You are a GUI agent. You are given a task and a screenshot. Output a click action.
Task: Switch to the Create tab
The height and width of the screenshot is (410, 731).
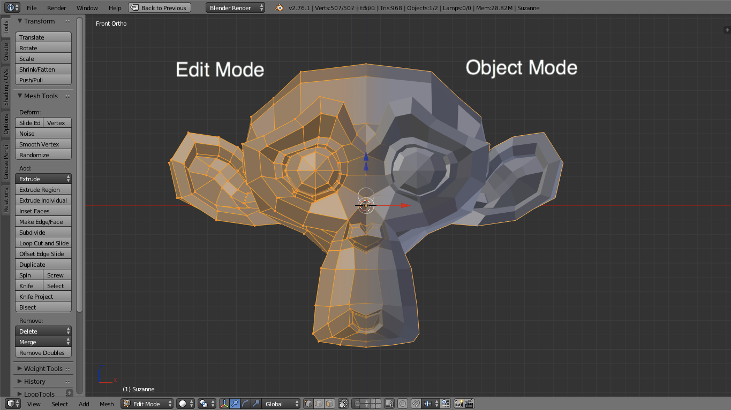pos(6,52)
